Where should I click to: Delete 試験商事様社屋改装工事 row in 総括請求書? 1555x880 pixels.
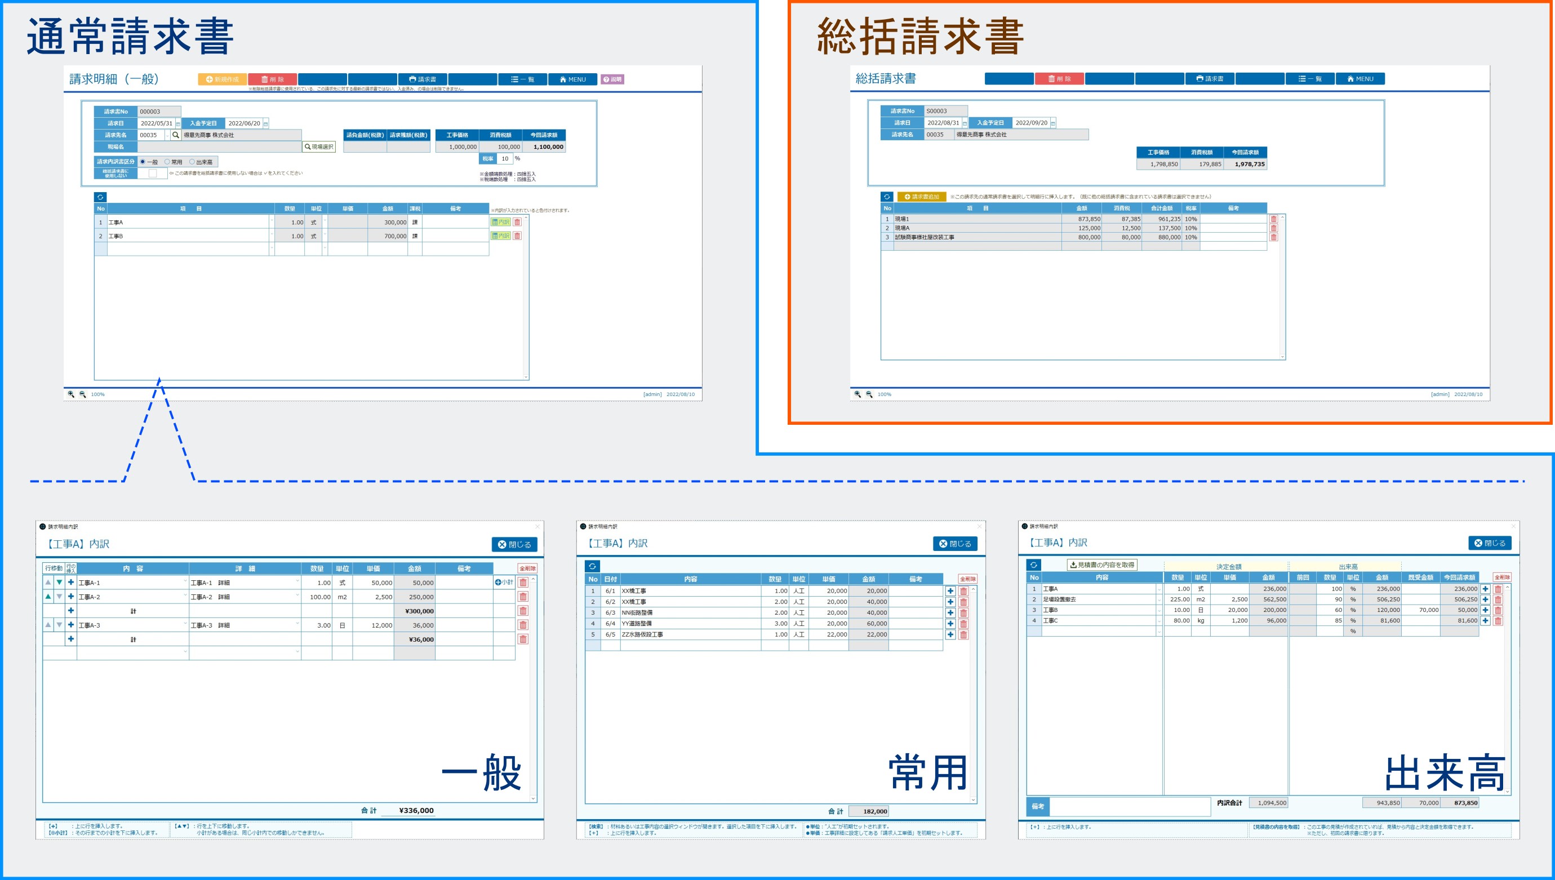coord(1273,237)
